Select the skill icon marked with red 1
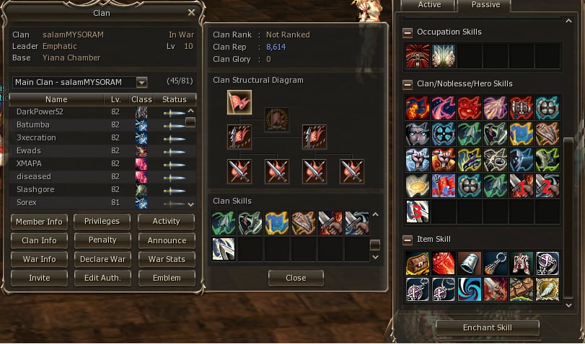Image resolution: width=585 pixels, height=344 pixels. [522, 186]
